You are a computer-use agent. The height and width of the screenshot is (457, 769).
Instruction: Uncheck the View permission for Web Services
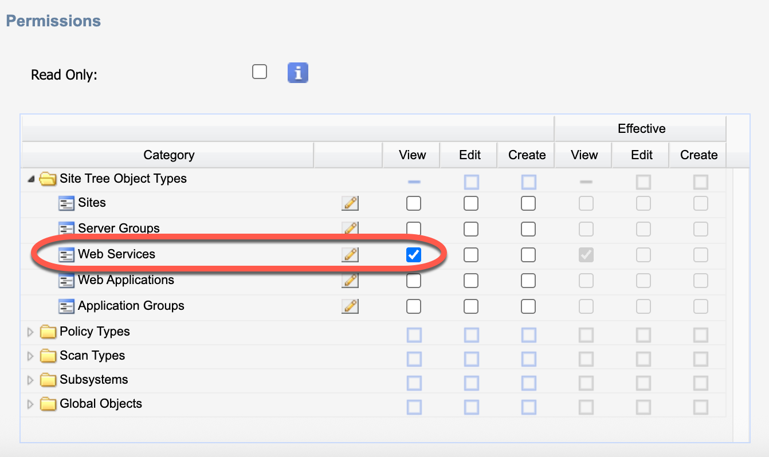[413, 255]
